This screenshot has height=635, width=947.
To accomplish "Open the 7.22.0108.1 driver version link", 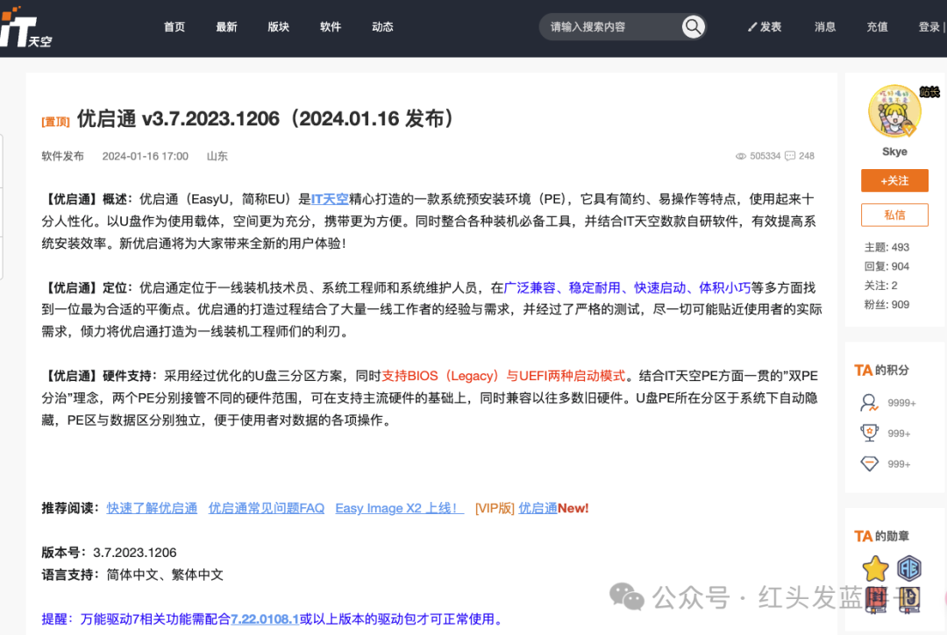I will (x=265, y=619).
